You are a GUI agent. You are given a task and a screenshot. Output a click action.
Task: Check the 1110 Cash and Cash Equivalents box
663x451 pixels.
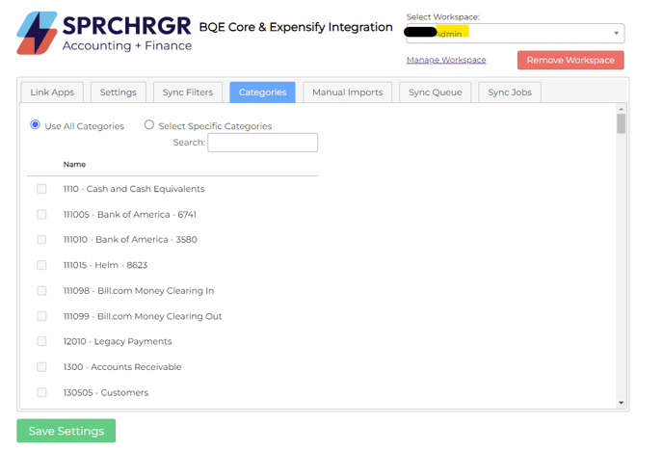(x=41, y=189)
